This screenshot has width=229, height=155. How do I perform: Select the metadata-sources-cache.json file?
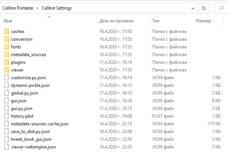(x=39, y=124)
